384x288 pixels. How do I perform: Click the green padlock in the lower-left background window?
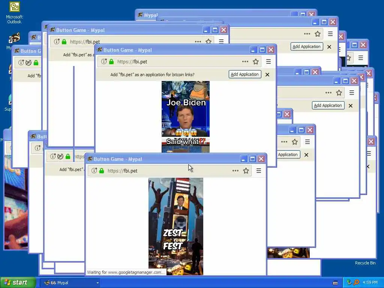(x=68, y=156)
